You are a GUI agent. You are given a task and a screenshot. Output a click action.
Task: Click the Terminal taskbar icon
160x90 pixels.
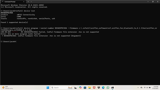pyautogui.click(x=112, y=87)
